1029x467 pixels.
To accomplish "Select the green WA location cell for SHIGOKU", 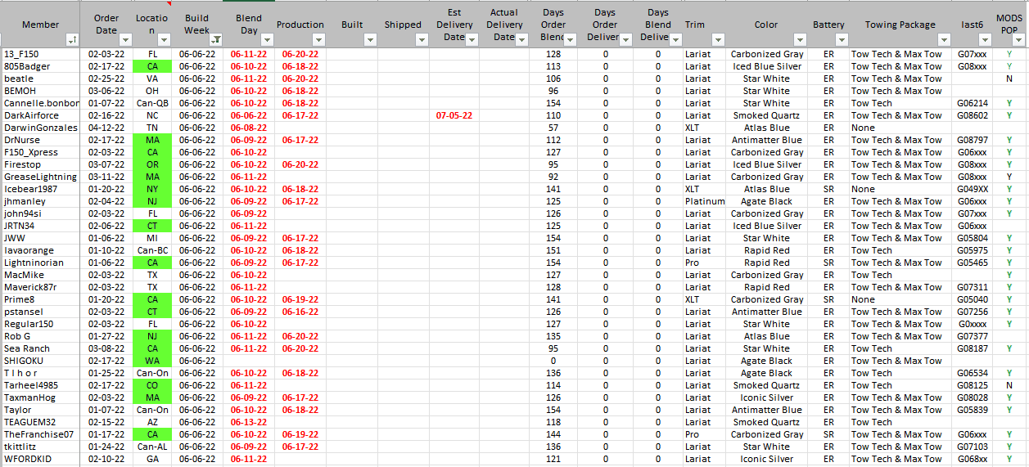I will (153, 361).
